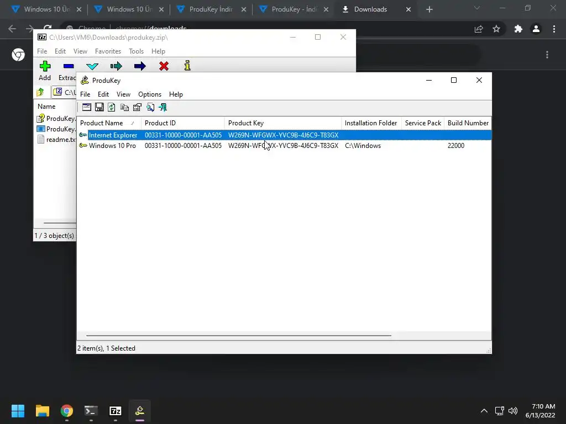This screenshot has height=424, width=566.
Task: Click the Test checkmark icon in 7-Zip toolbar
Action: click(92, 66)
